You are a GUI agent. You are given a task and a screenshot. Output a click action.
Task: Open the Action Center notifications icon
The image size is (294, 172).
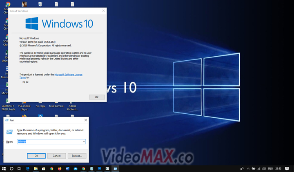click(x=287, y=169)
